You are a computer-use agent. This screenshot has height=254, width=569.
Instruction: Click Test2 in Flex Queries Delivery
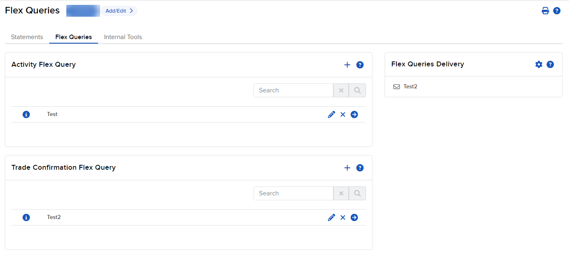[x=410, y=87]
